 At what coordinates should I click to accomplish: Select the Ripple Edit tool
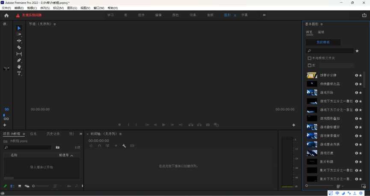[19, 41]
